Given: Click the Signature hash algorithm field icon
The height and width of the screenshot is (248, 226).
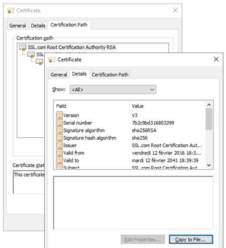Looking at the screenshot, I should (x=59, y=138).
